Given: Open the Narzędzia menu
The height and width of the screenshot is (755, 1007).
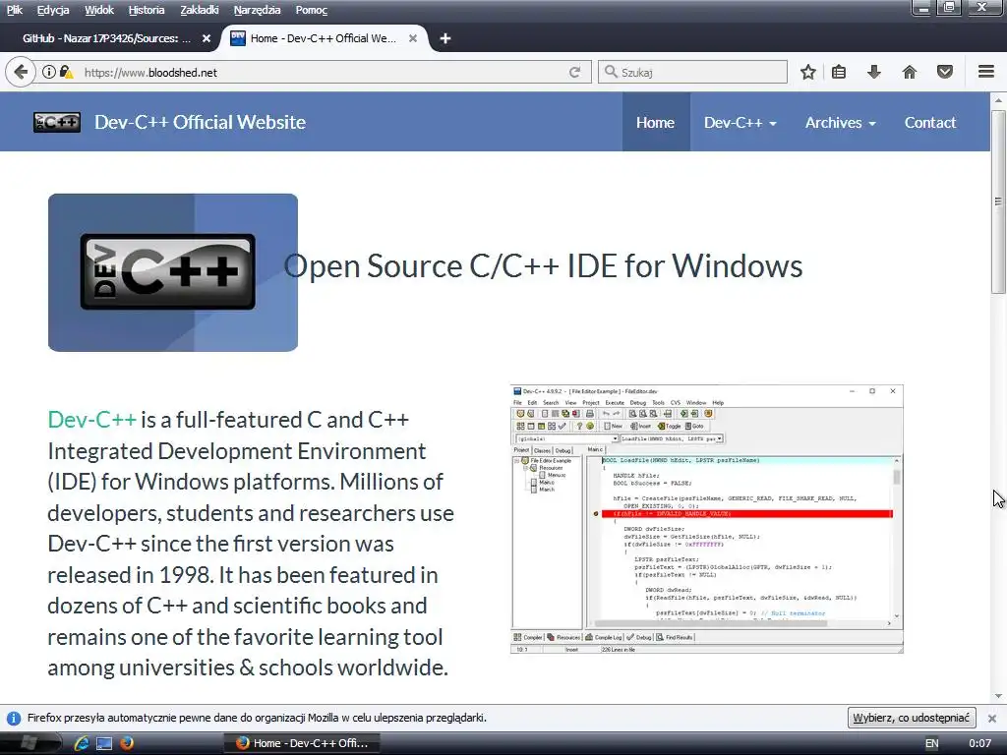Looking at the screenshot, I should pos(257,10).
